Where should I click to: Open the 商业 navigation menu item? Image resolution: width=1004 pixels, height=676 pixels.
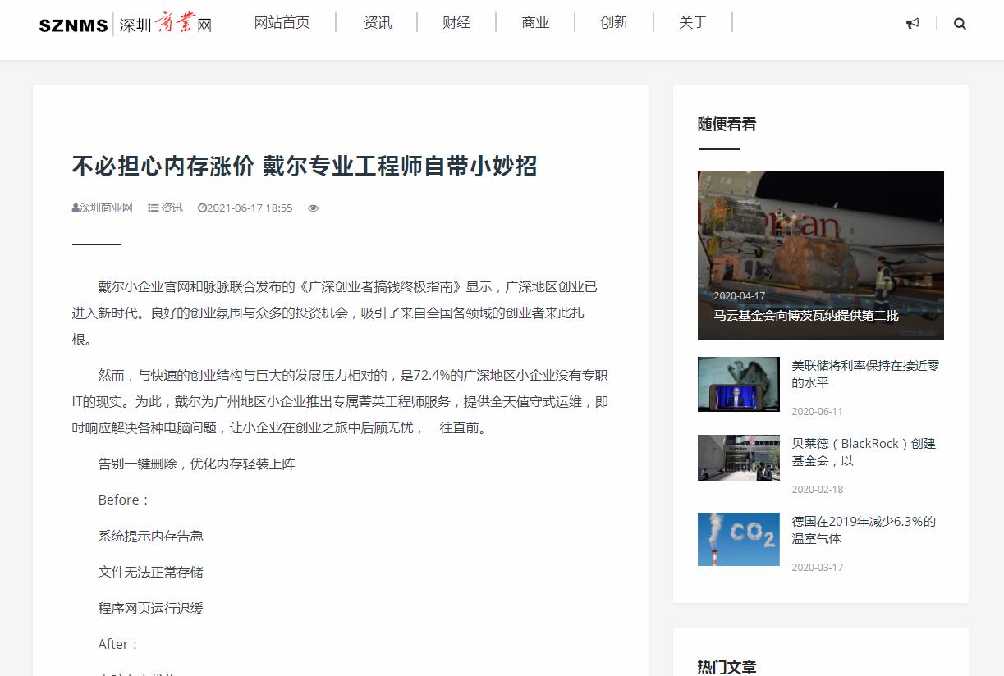pos(535,22)
